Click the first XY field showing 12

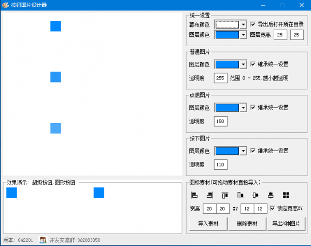tap(247, 209)
